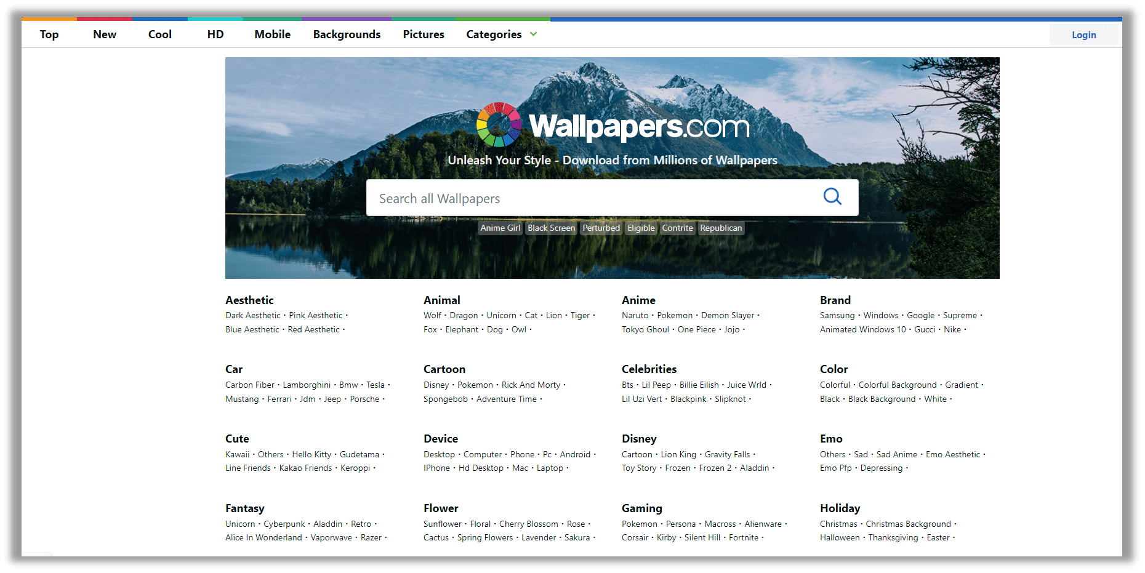Open the Top menu item
Screen dimensions: 1145x573
49,34
